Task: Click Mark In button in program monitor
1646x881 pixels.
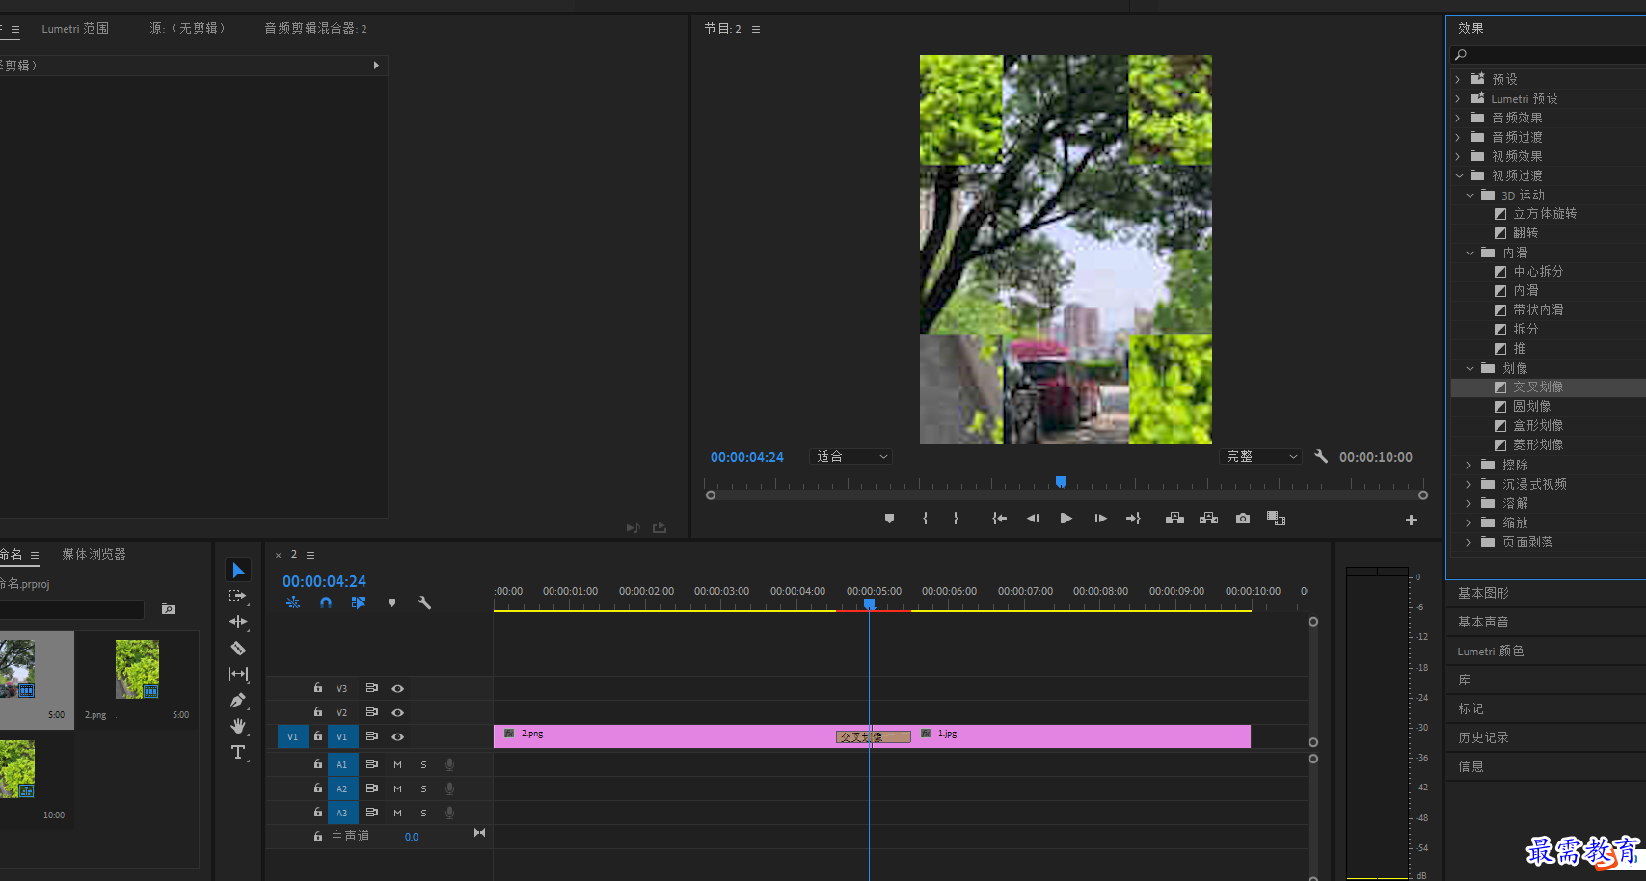Action: click(925, 519)
